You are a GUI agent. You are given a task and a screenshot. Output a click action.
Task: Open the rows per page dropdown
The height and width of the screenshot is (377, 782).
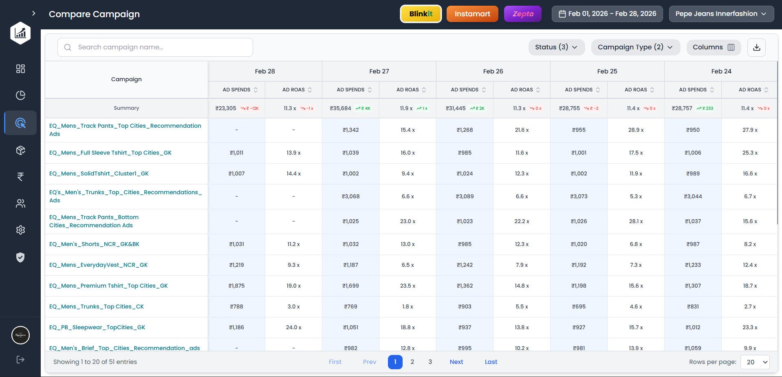coord(755,362)
